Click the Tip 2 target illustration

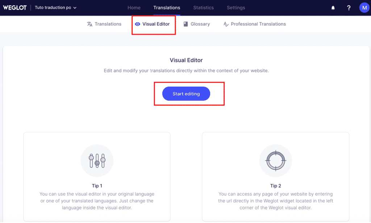pos(276,161)
